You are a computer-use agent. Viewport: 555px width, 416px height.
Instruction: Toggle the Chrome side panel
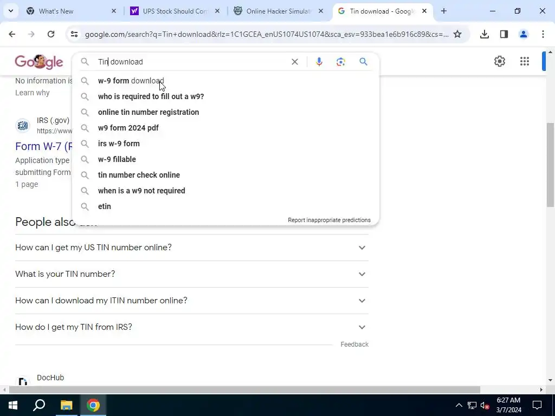pyautogui.click(x=504, y=34)
